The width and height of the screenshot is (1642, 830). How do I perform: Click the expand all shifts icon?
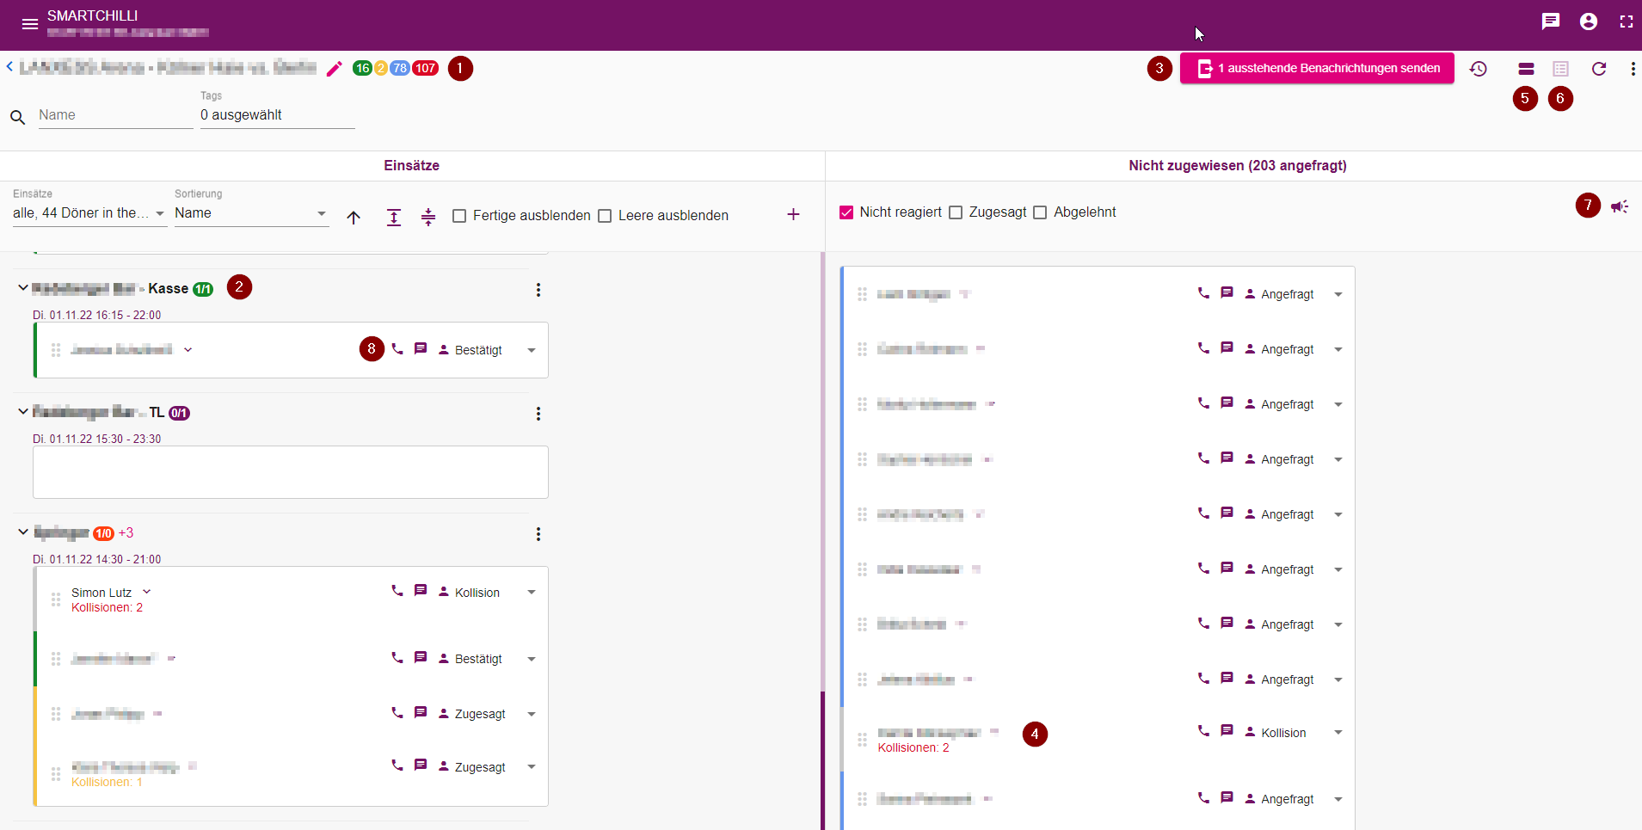coord(394,217)
